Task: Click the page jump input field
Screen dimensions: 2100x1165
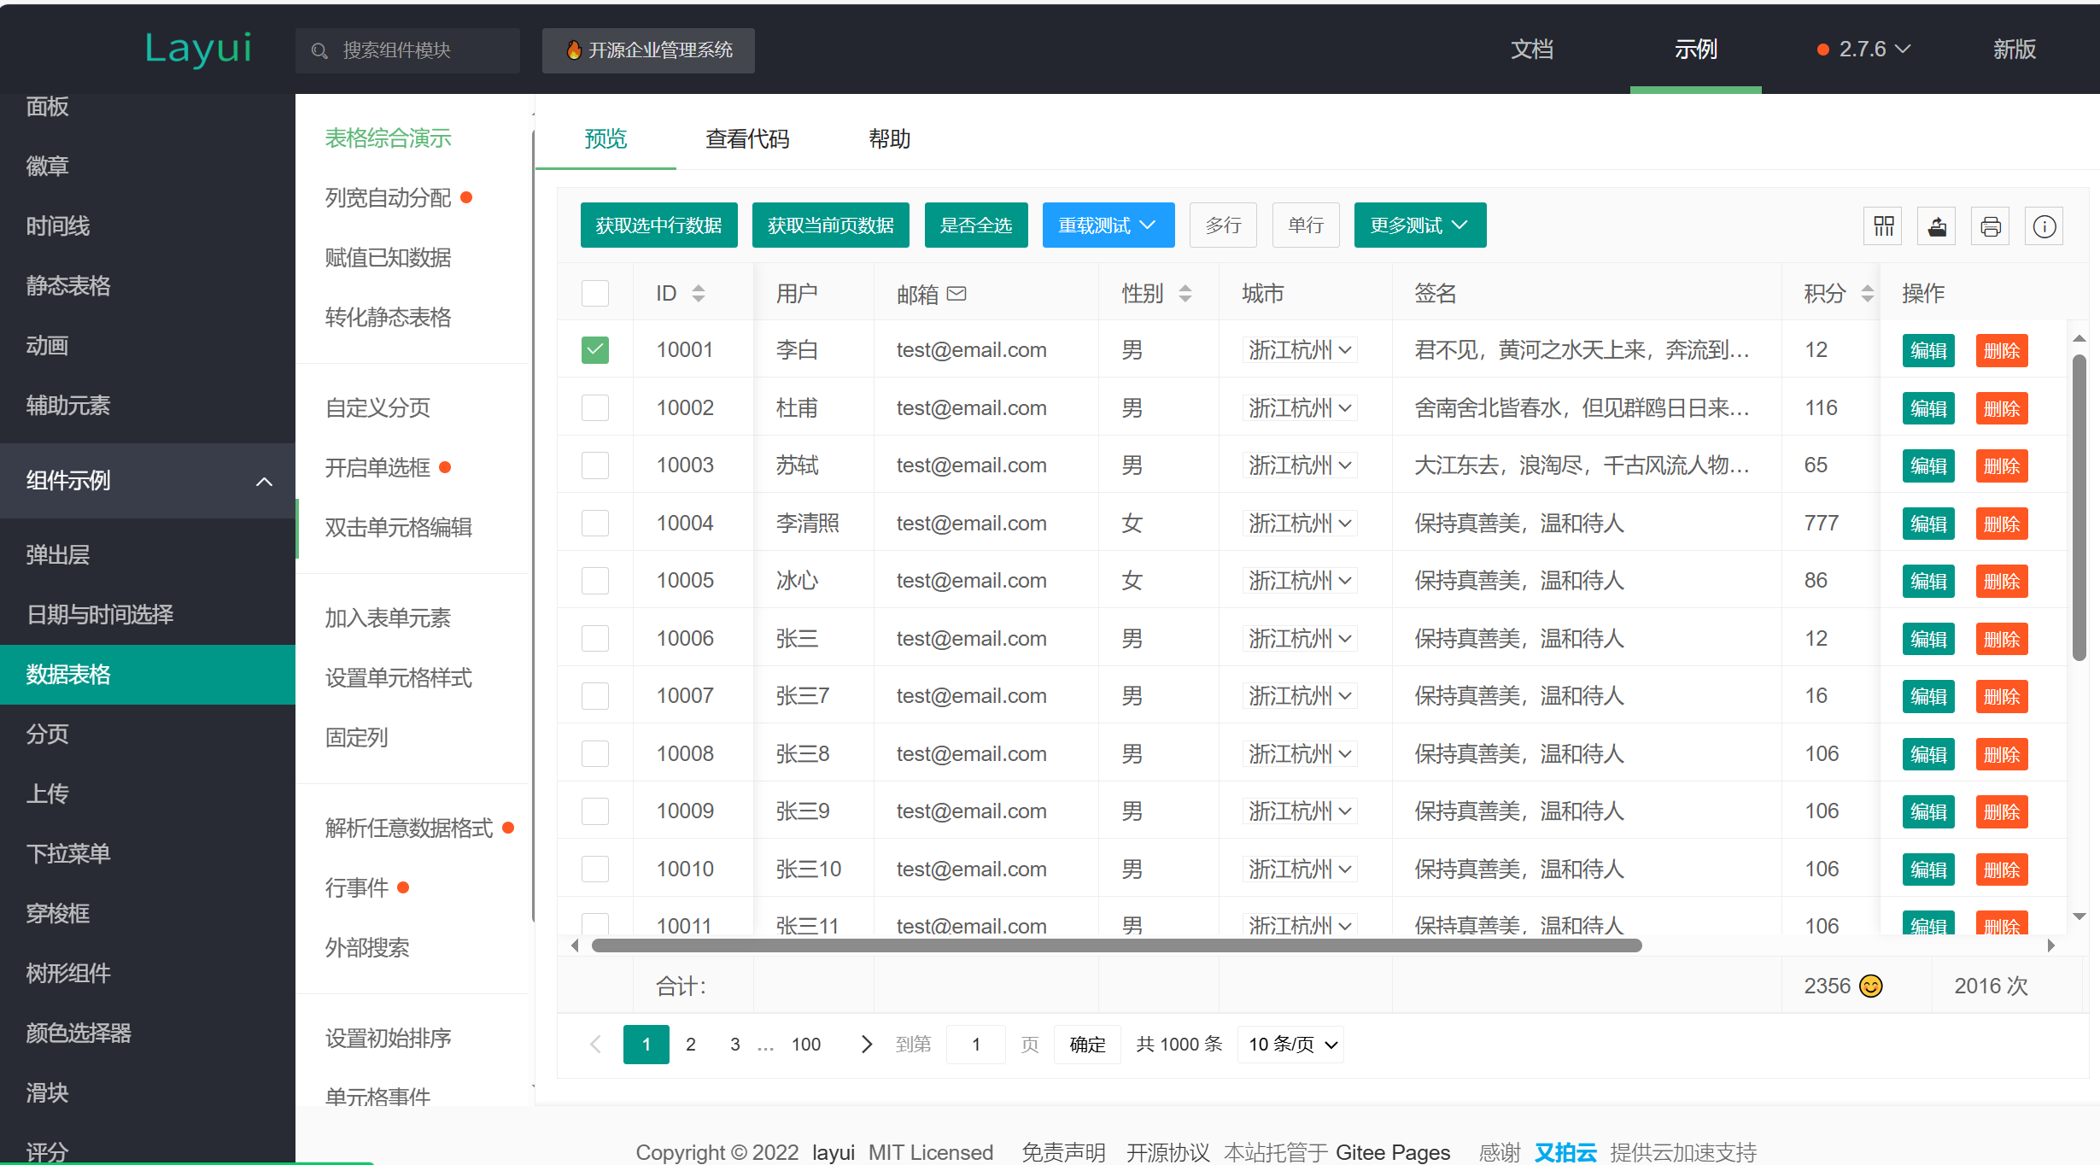Action: pos(975,1044)
